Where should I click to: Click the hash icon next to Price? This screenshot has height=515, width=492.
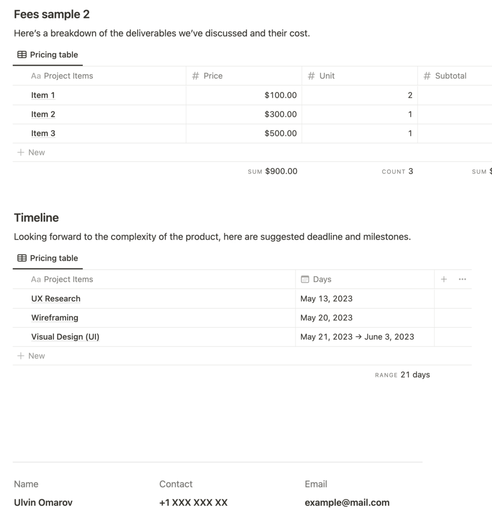(196, 76)
